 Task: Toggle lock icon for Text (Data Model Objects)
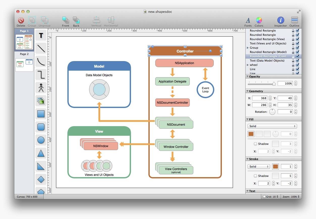tap(293, 61)
